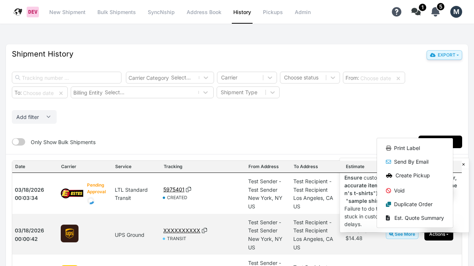Click the copy icon beside XXXXXXXXXX tracking
This screenshot has width=474, height=266.
click(x=204, y=230)
